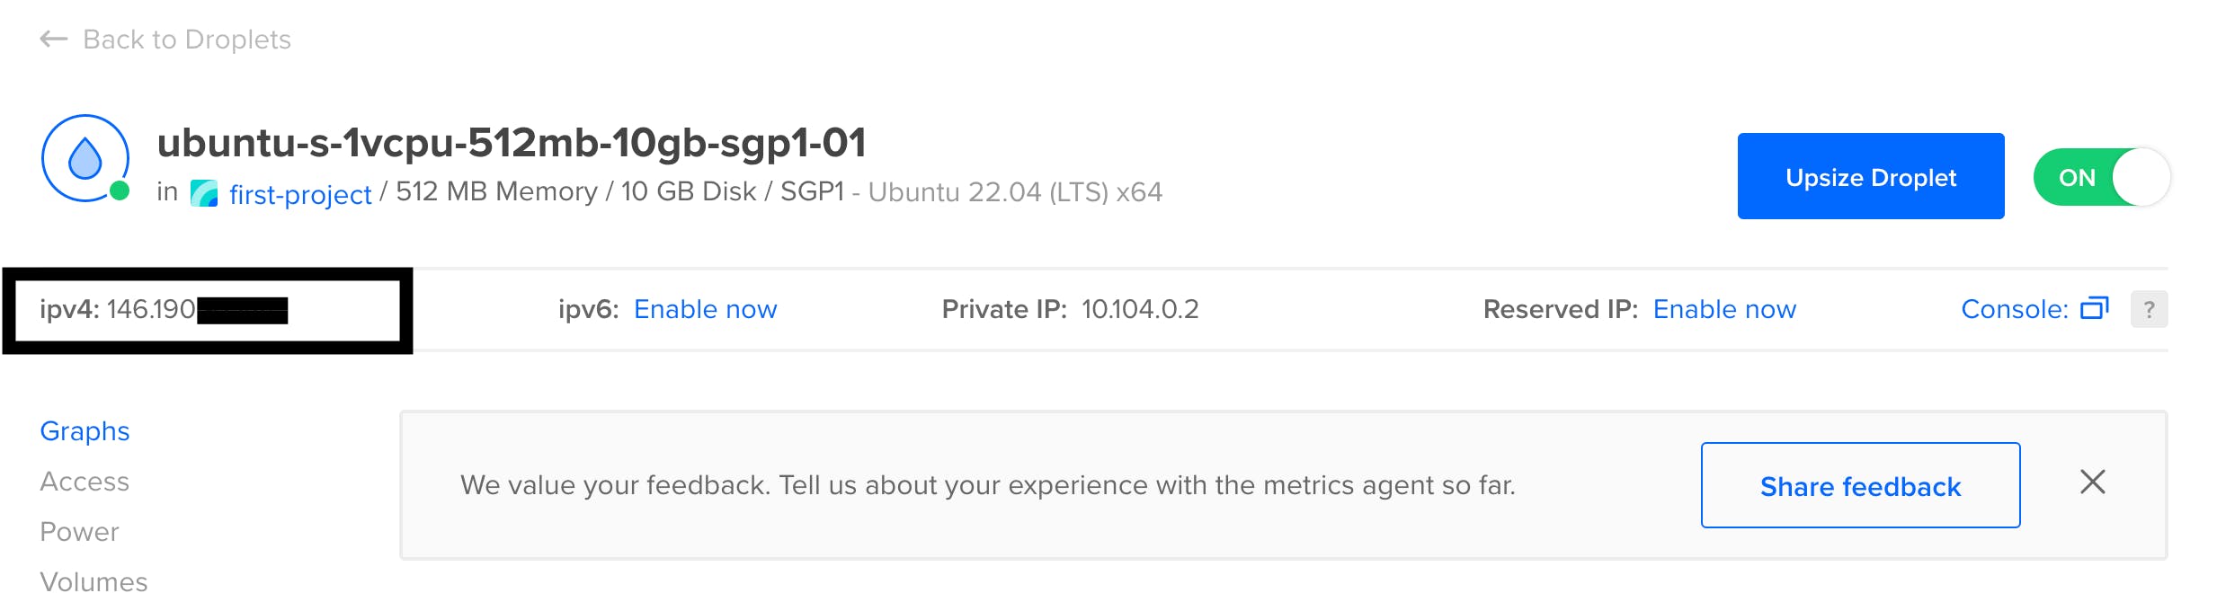Open the Console window icon
Viewport: 2217px width, 593px height.
coord(2094,308)
